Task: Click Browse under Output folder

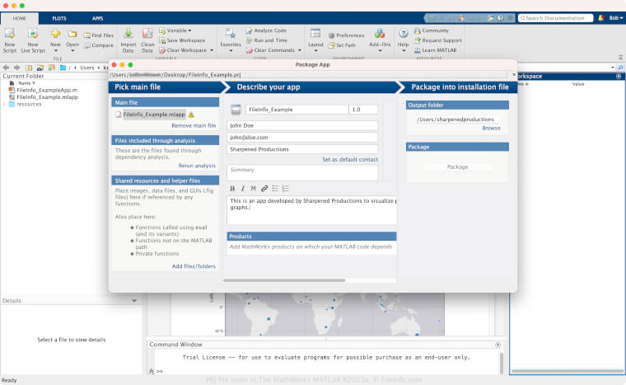Action: 491,128
